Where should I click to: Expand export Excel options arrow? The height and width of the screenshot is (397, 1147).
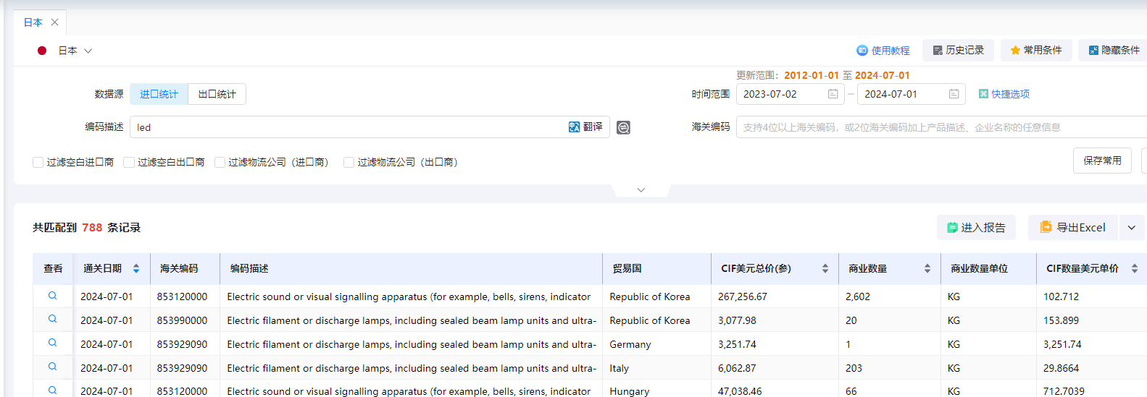coord(1131,228)
